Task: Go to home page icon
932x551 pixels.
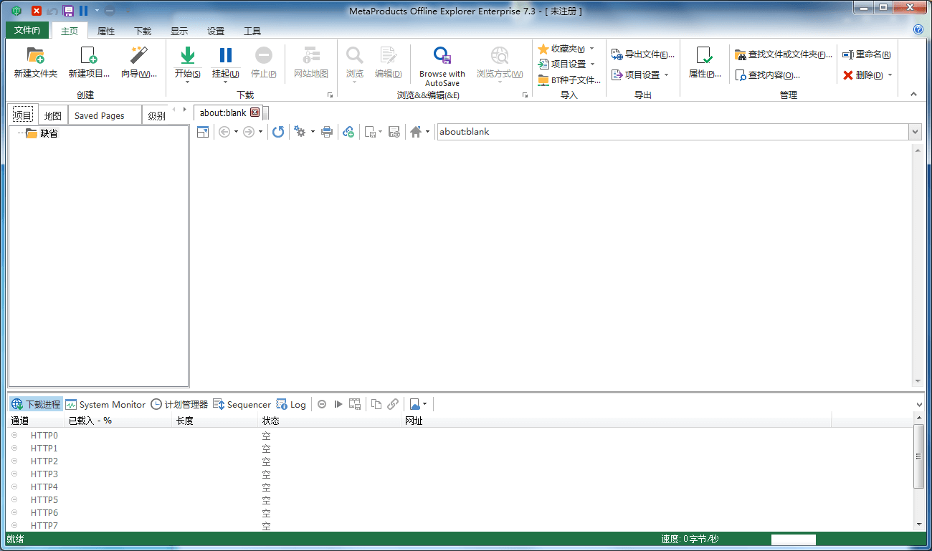Action: tap(416, 132)
